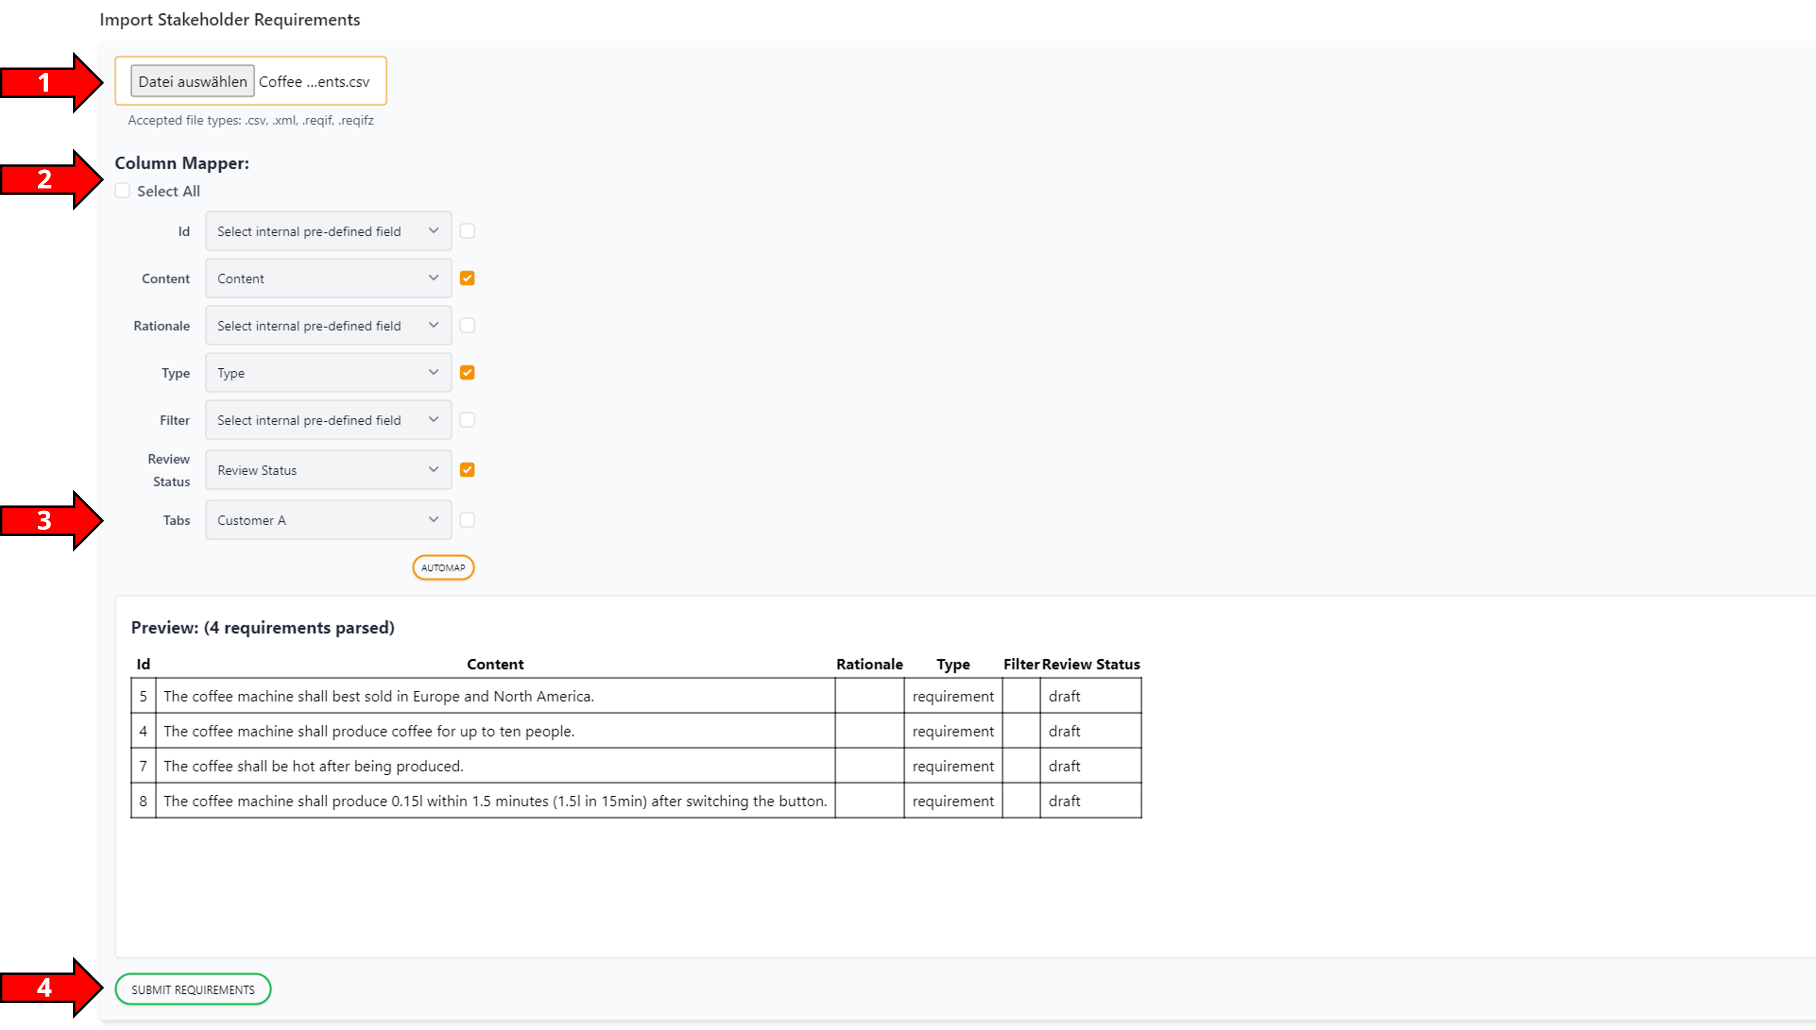Viewport: 1816px width, 1030px height.
Task: Click the Rationale column header in preview
Action: tap(869, 664)
